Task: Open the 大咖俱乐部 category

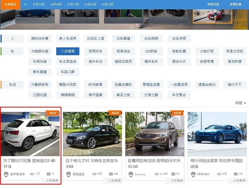Action: 40,51
